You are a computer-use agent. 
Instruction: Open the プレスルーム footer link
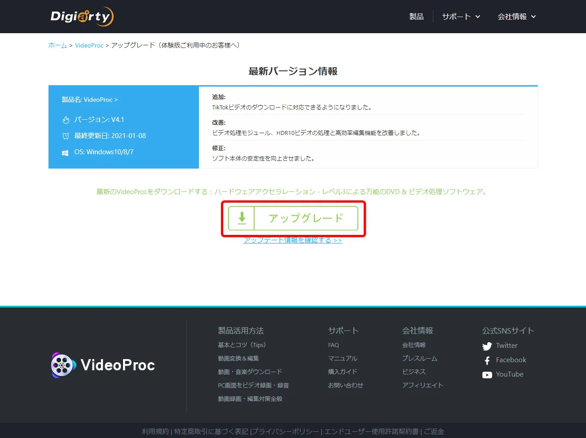[419, 358]
